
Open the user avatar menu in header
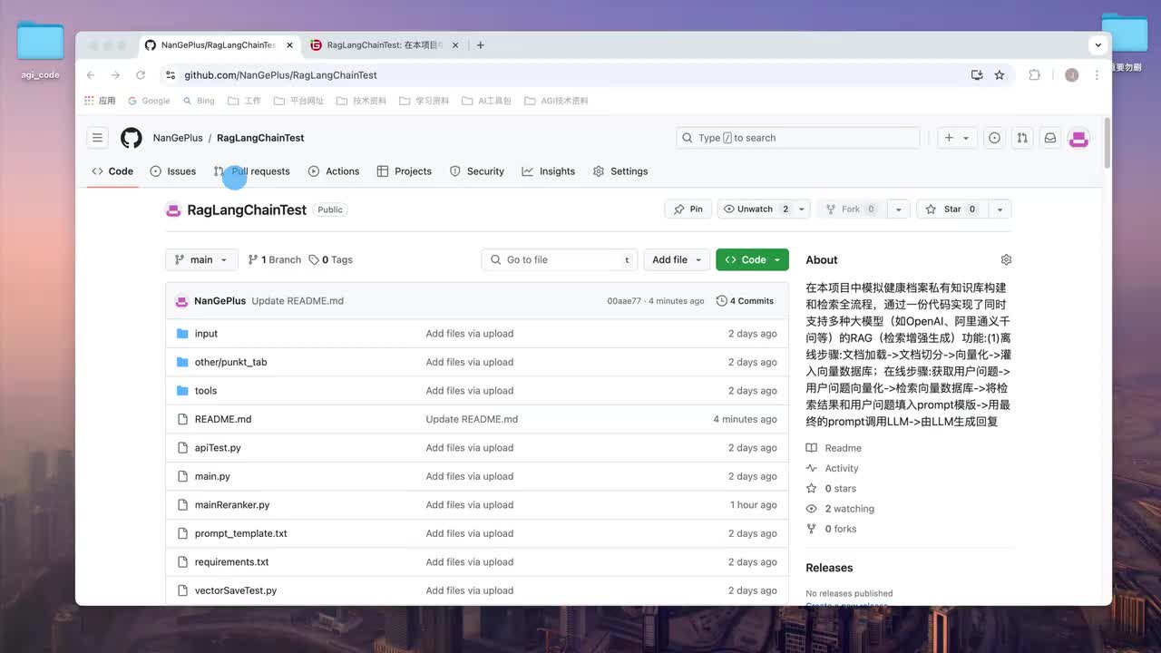click(1078, 138)
